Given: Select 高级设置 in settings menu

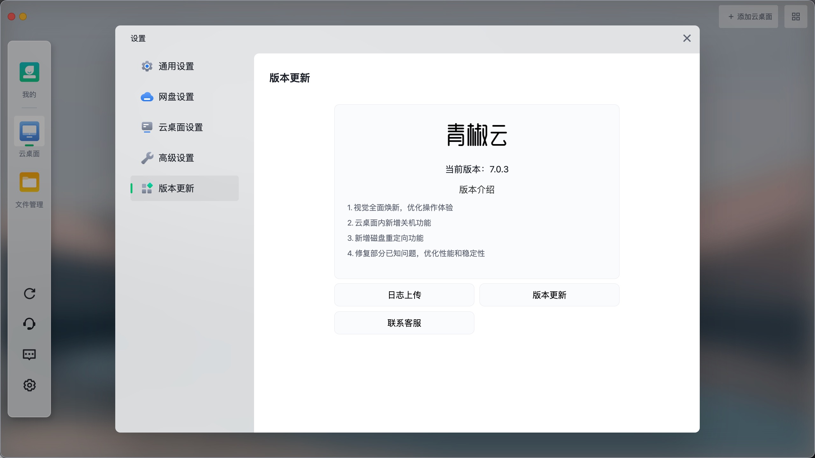Looking at the screenshot, I should 185,158.
